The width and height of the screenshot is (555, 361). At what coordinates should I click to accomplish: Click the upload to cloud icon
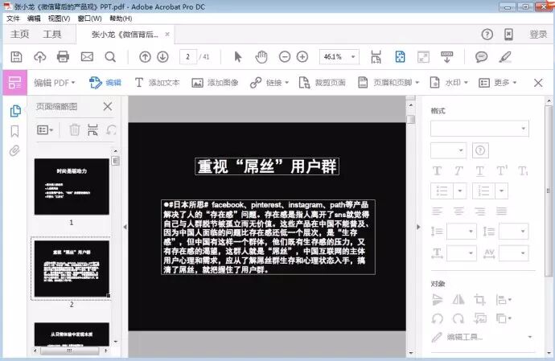39,56
